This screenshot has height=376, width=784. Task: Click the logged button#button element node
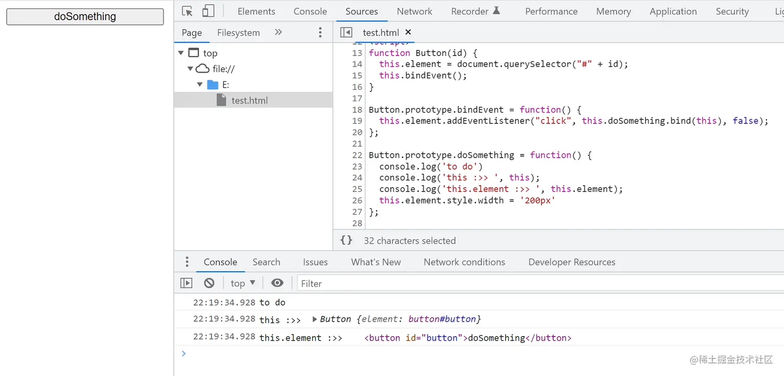[x=468, y=338]
